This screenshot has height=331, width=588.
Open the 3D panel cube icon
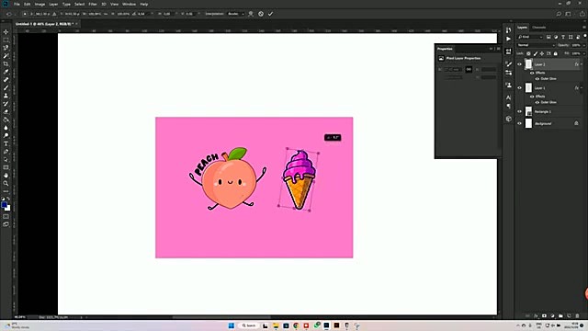pos(508,119)
